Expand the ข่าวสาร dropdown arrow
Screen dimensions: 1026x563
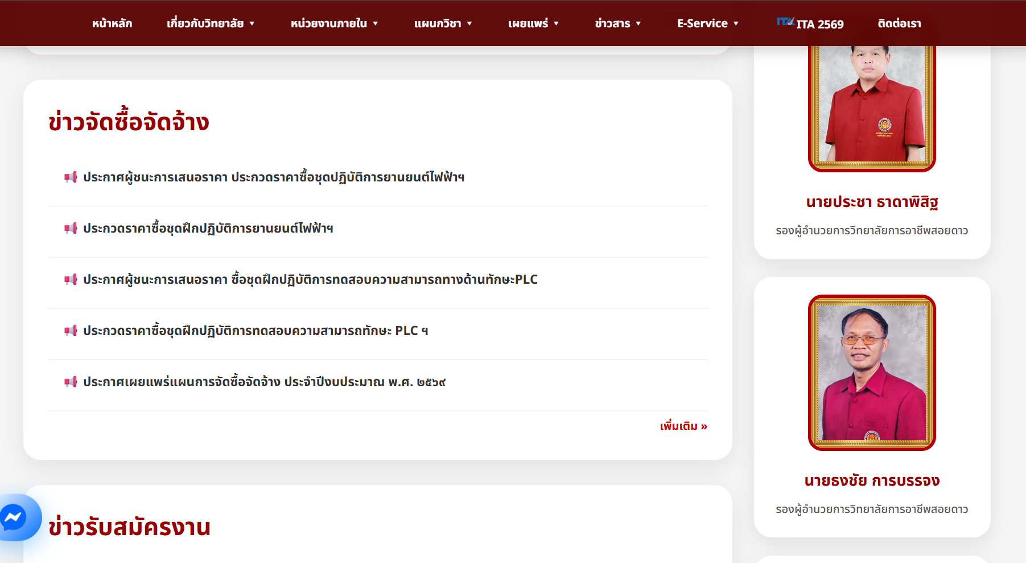point(638,24)
